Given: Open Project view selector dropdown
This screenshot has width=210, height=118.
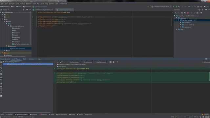Looking at the screenshot, I should pos(5,10).
